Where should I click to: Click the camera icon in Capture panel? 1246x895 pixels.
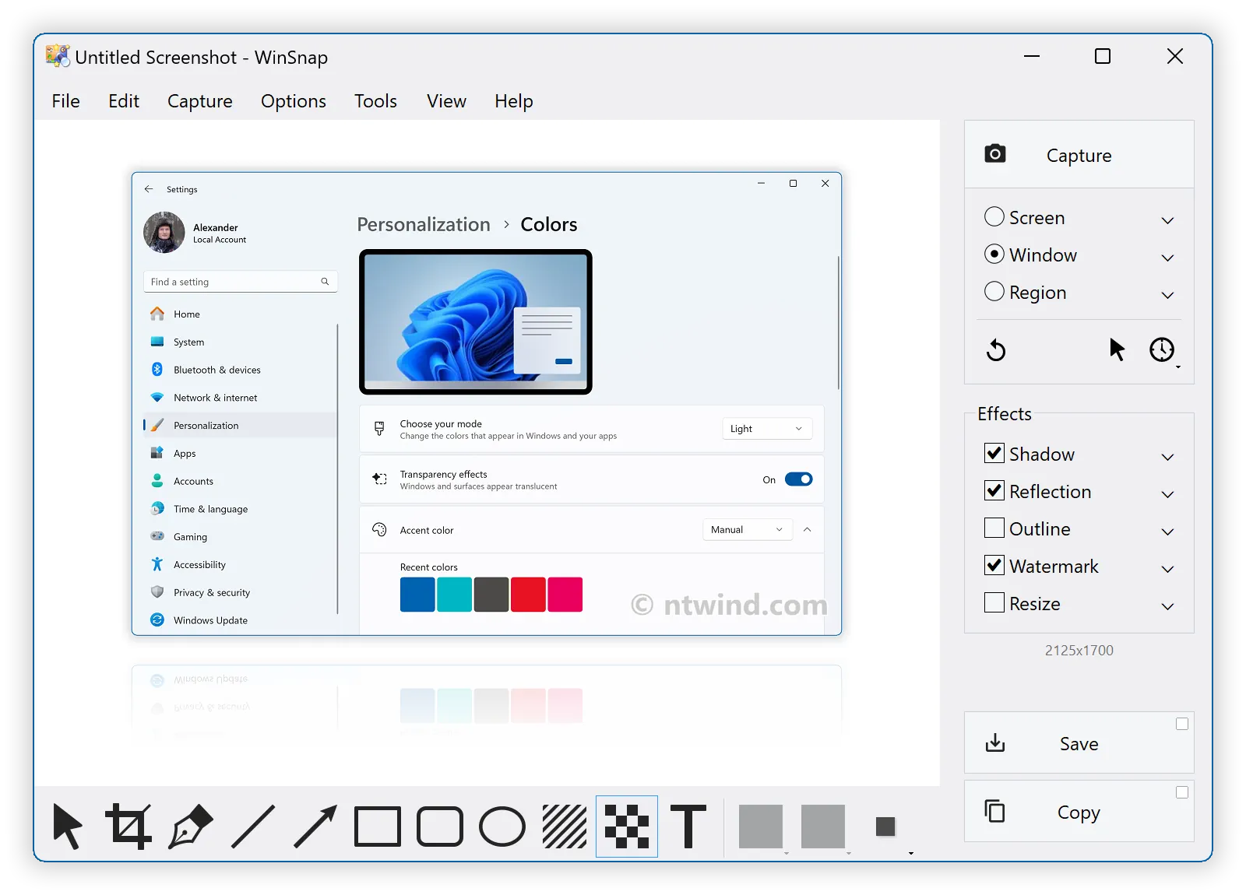coord(994,153)
